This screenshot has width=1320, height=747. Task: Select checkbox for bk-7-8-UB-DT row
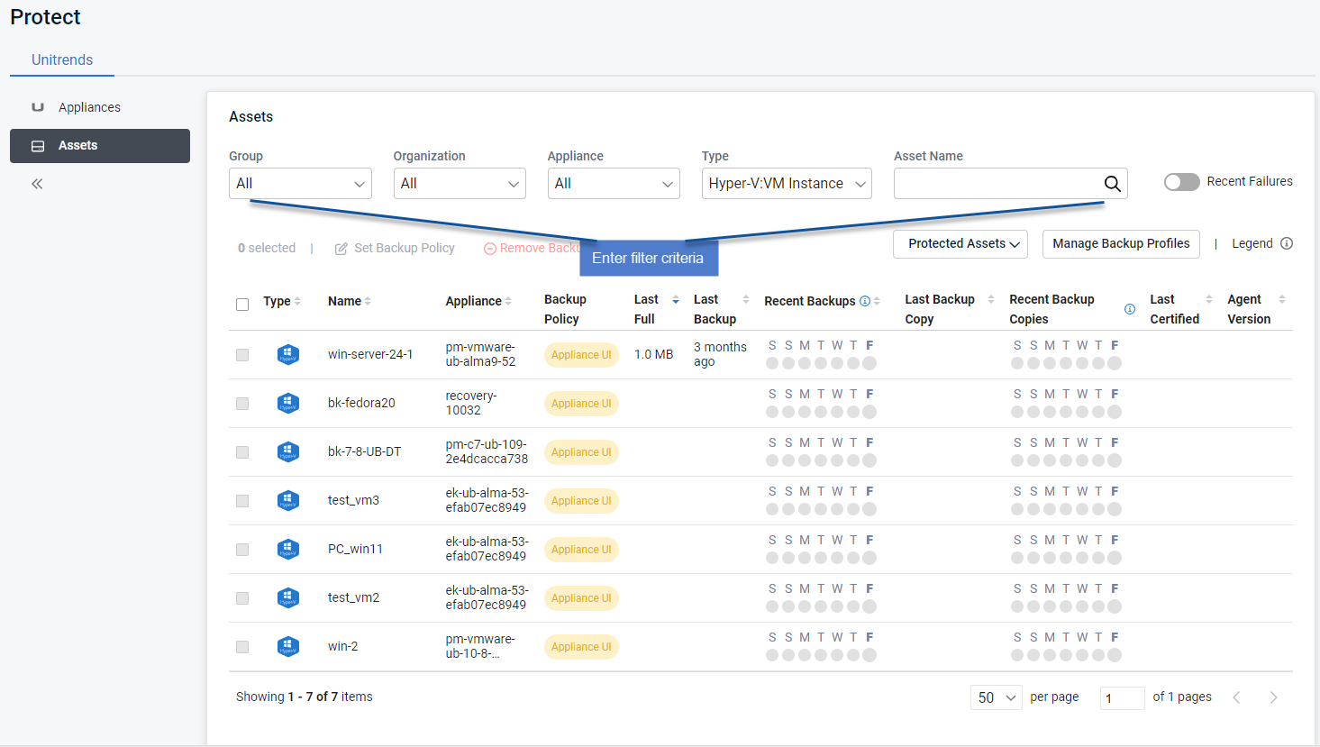pos(242,452)
